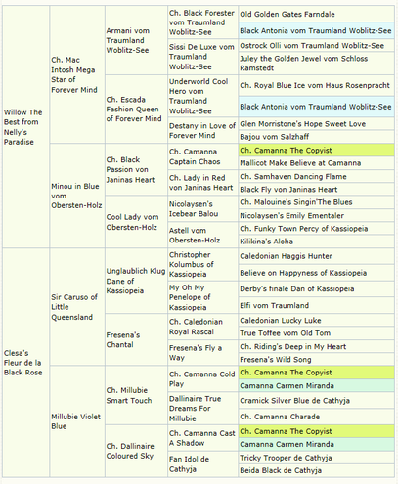Open Fan Idol de Cathyja

tap(189, 464)
